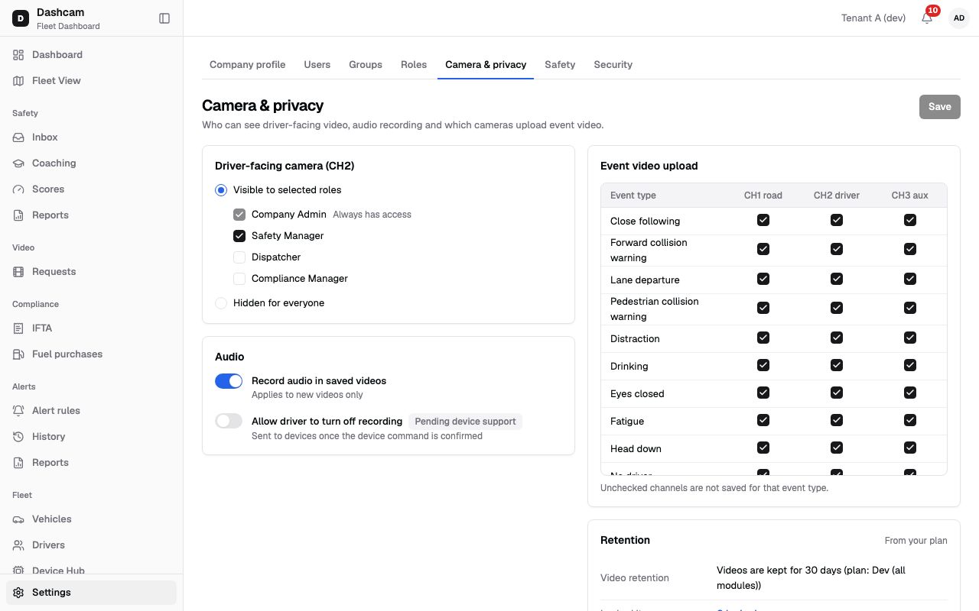
Task: Click the Save button
Action: 940,107
